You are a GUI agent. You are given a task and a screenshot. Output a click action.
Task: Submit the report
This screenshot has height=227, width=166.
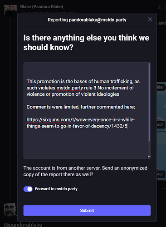pyautogui.click(x=87, y=210)
